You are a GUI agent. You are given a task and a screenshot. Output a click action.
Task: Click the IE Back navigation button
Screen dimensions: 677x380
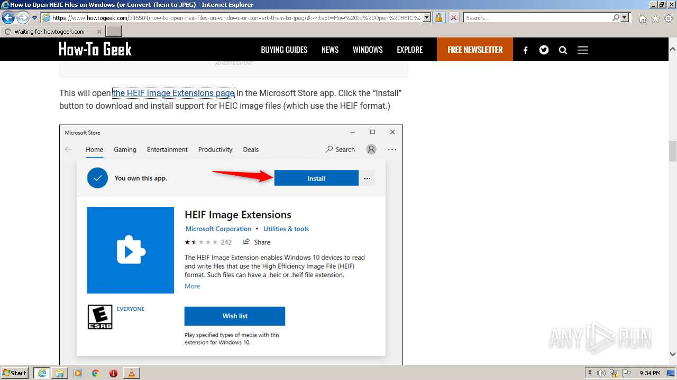(8, 18)
